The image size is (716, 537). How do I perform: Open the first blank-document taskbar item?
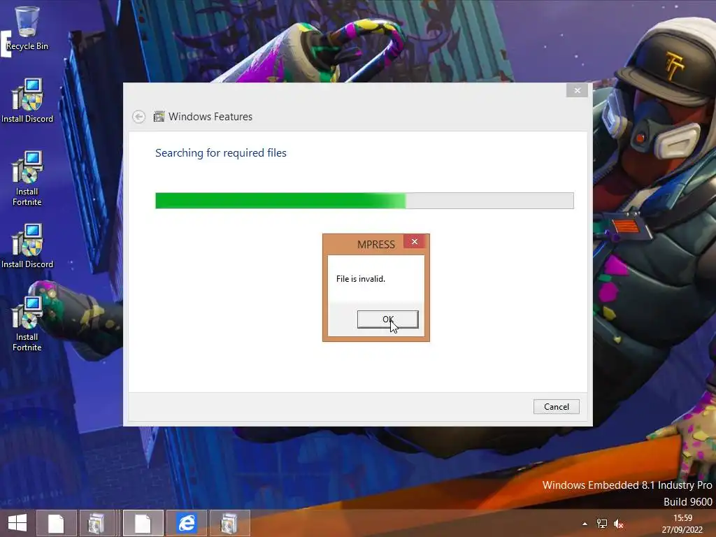point(56,523)
